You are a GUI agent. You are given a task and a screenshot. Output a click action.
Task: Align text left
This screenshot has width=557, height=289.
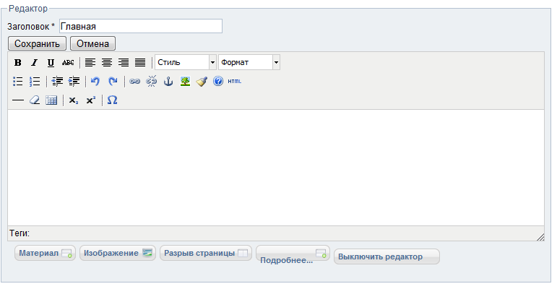click(x=90, y=63)
